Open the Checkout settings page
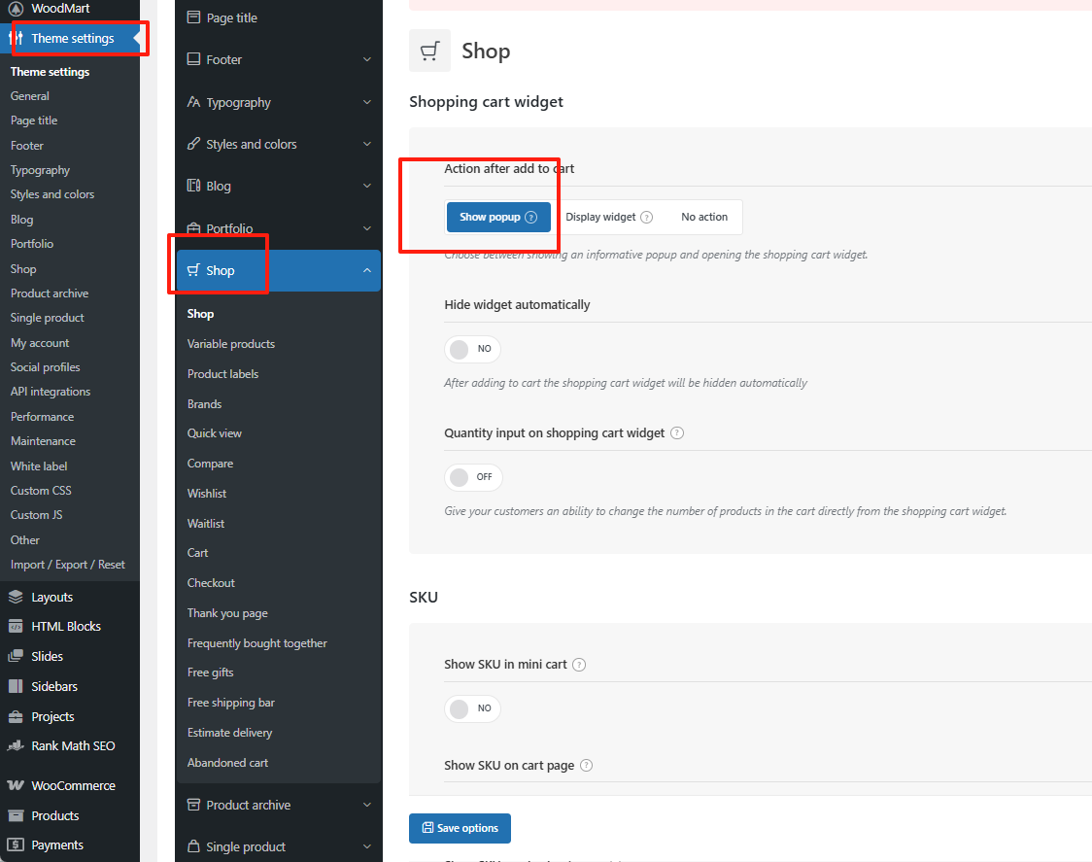 tap(211, 583)
